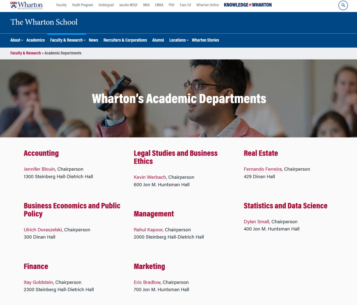
Task: Go to Youth Program
Action: tap(82, 5)
